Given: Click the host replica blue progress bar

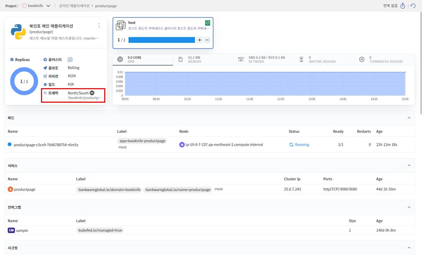Looking at the screenshot, I should tap(162, 40).
